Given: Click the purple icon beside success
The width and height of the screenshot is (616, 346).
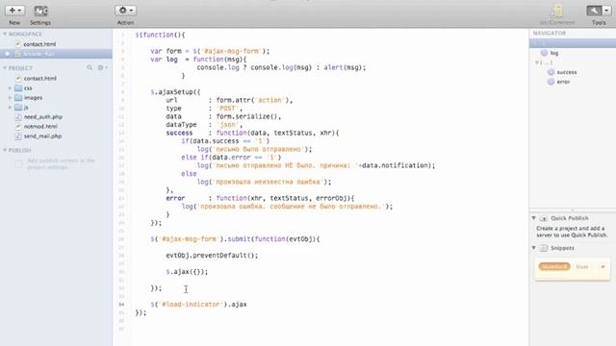Looking at the screenshot, I should click(551, 72).
